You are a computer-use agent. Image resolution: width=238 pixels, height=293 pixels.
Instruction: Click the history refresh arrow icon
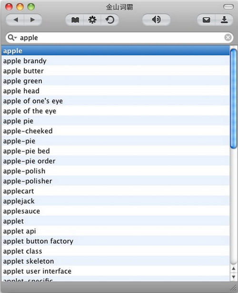[x=110, y=20]
